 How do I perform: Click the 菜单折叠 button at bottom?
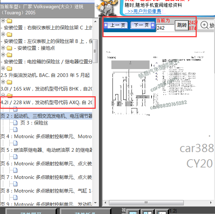click(x=85, y=211)
